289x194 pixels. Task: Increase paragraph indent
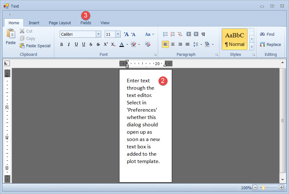(x=196, y=34)
